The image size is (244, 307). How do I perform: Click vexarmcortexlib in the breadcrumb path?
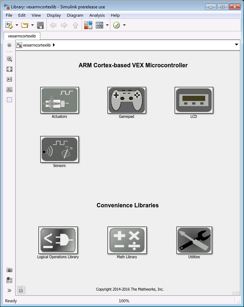37,45
